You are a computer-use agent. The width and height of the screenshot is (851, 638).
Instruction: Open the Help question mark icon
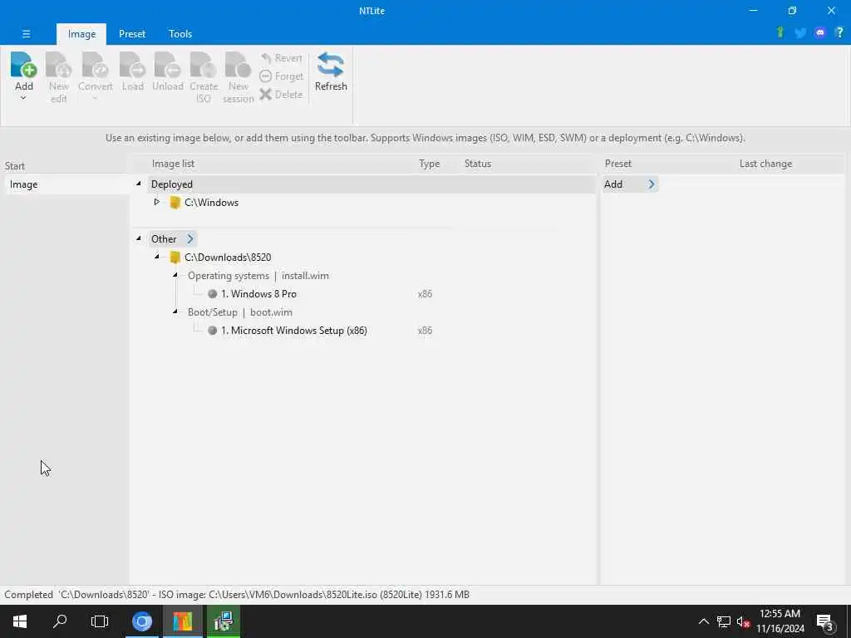839,32
